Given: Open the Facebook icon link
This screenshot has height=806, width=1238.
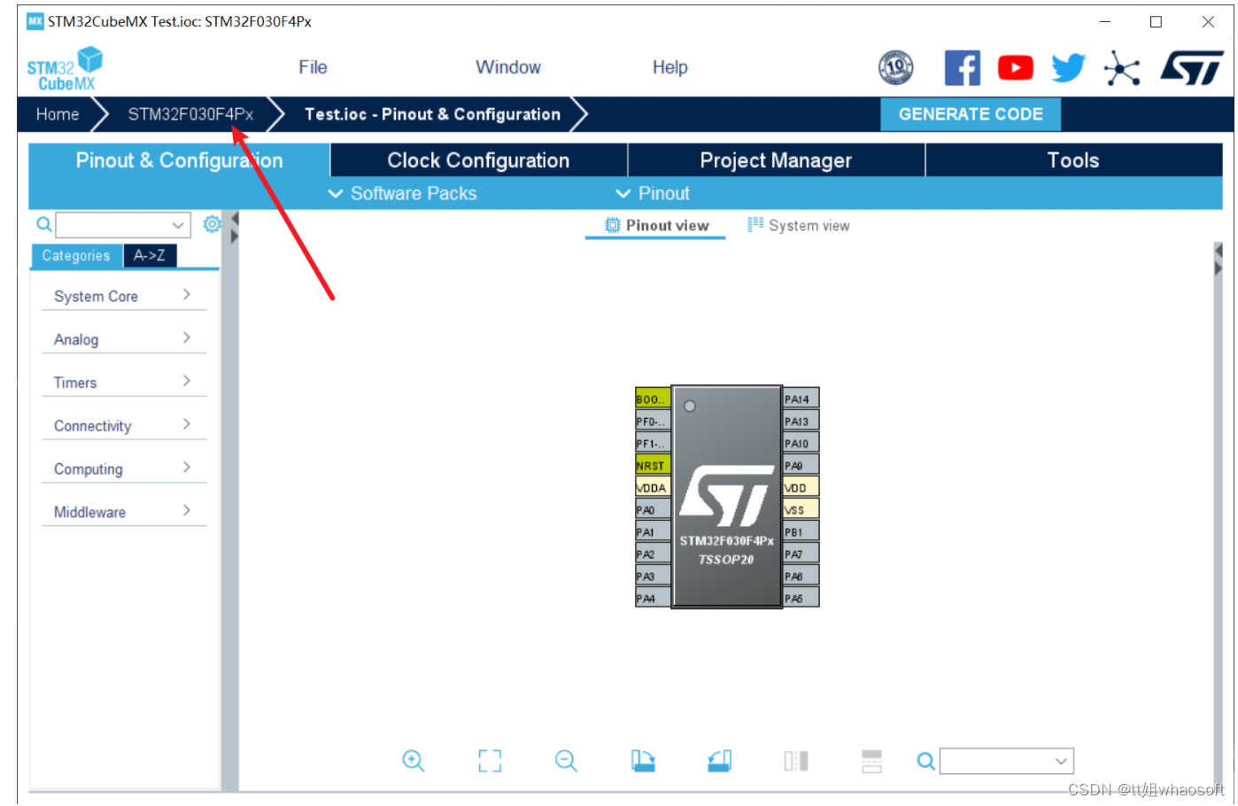Looking at the screenshot, I should 962,67.
